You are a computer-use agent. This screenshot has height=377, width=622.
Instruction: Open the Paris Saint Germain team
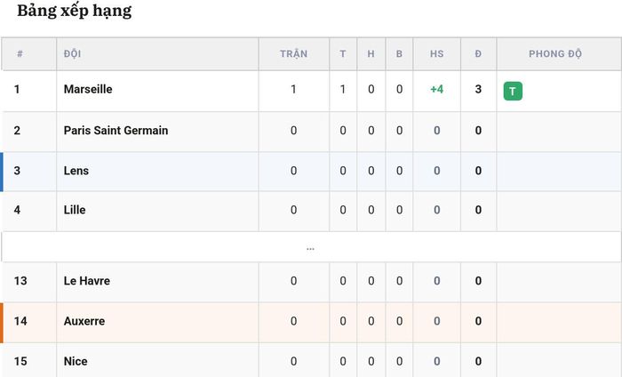(116, 130)
